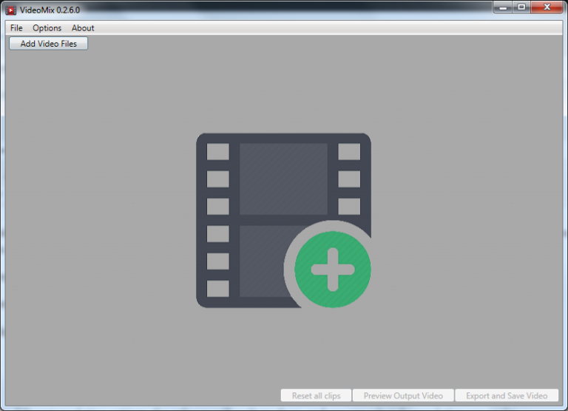Click the VideoMix app icon in title bar

[11, 10]
